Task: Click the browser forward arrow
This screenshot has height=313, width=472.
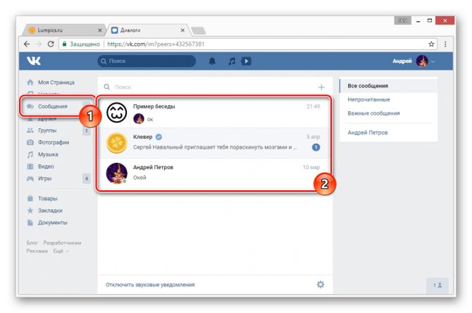Action: pyautogui.click(x=39, y=44)
